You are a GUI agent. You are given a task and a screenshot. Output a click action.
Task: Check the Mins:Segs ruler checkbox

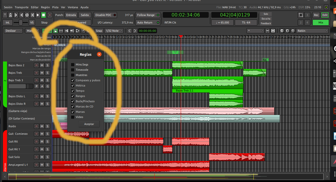click(x=72, y=65)
